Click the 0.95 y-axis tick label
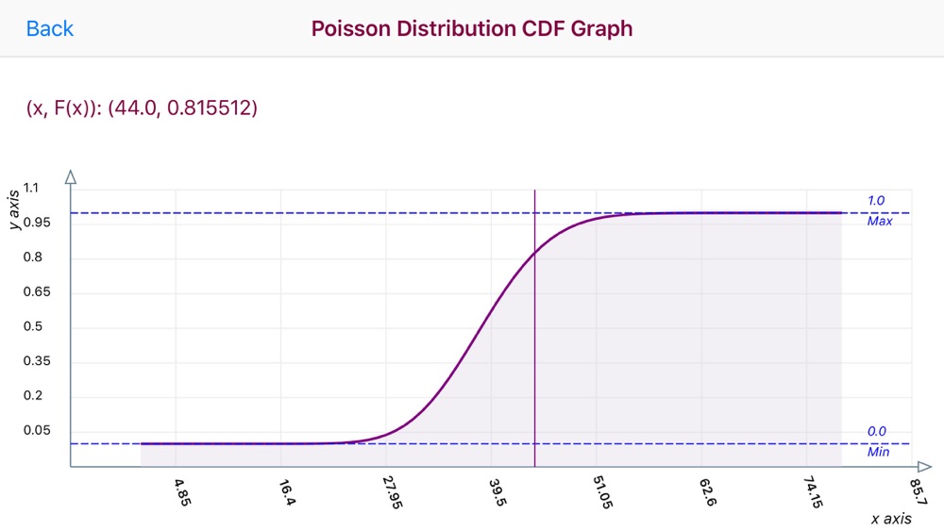 [37, 223]
